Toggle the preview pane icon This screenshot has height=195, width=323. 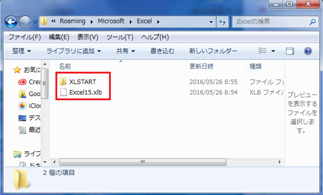point(290,51)
